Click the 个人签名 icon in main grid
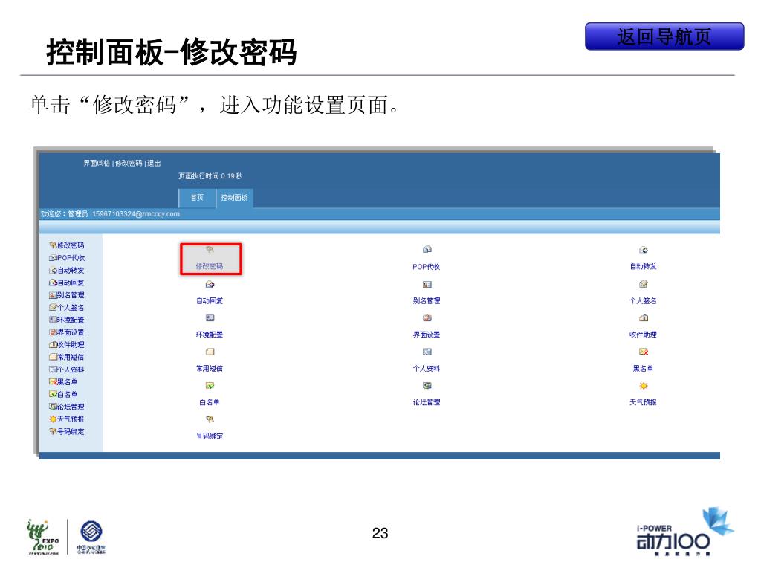The width and height of the screenshot is (761, 571). click(x=643, y=285)
